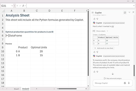
Task: Open the Name Box dropdown
Action: tap(12, 6)
